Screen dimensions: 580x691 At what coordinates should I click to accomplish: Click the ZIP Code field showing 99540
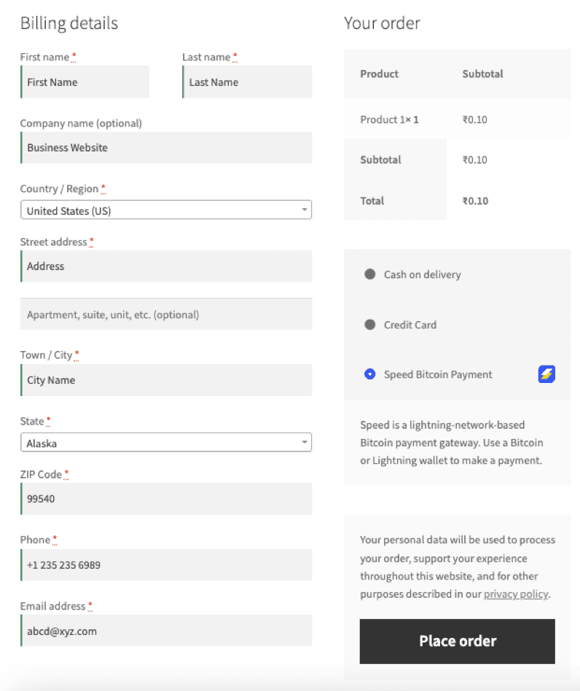pyautogui.click(x=166, y=499)
